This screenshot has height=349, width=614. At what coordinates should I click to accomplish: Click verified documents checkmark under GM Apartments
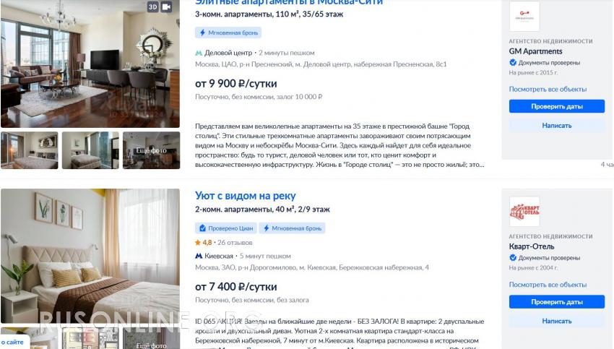coord(513,62)
